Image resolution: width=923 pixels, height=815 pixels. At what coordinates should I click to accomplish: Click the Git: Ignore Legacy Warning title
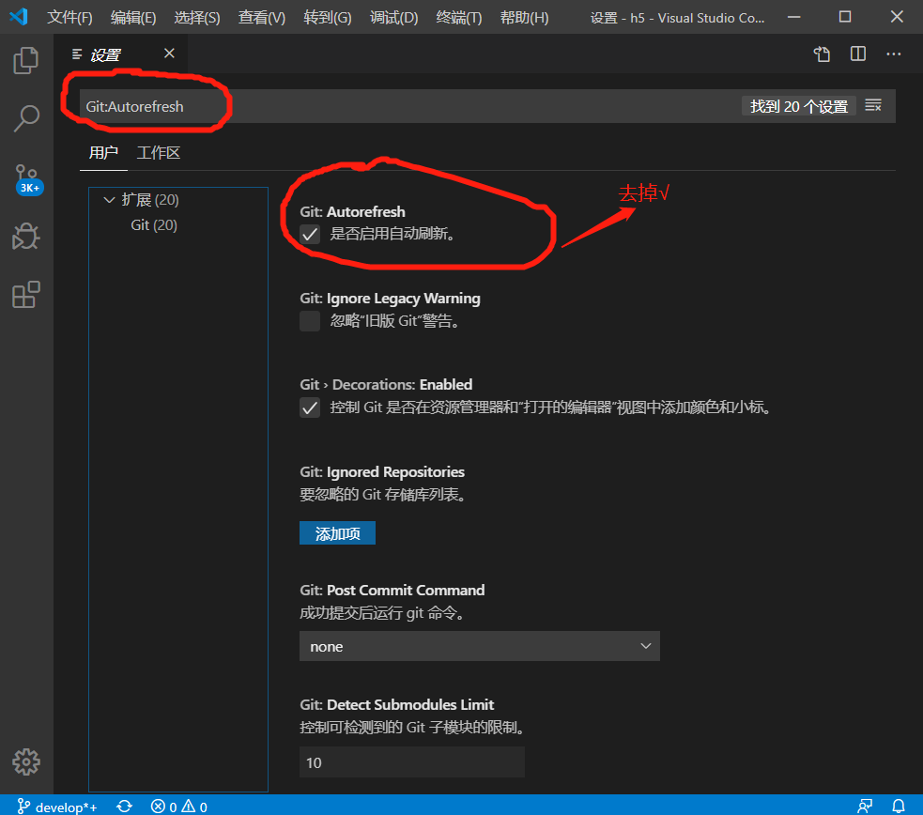click(390, 299)
